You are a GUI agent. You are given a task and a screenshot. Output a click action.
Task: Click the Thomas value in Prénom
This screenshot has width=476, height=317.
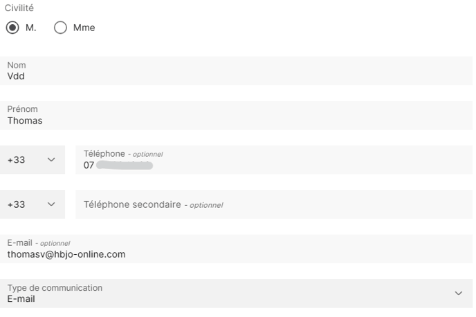25,121
